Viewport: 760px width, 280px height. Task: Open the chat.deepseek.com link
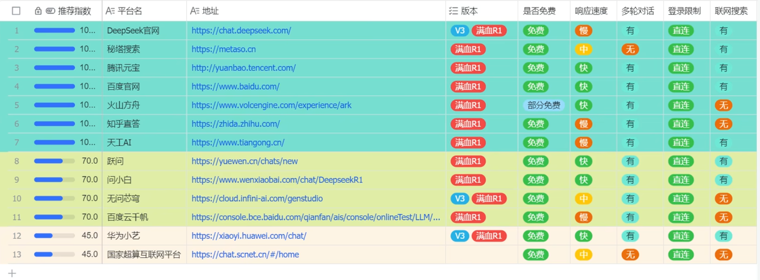(x=241, y=31)
